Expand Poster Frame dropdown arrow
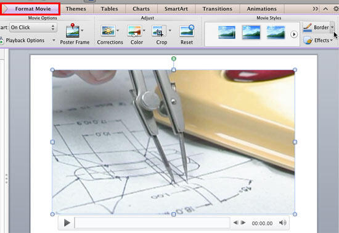This screenshot has height=233, width=339. pyautogui.click(x=83, y=30)
